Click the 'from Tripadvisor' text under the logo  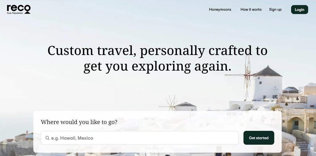point(15,13)
